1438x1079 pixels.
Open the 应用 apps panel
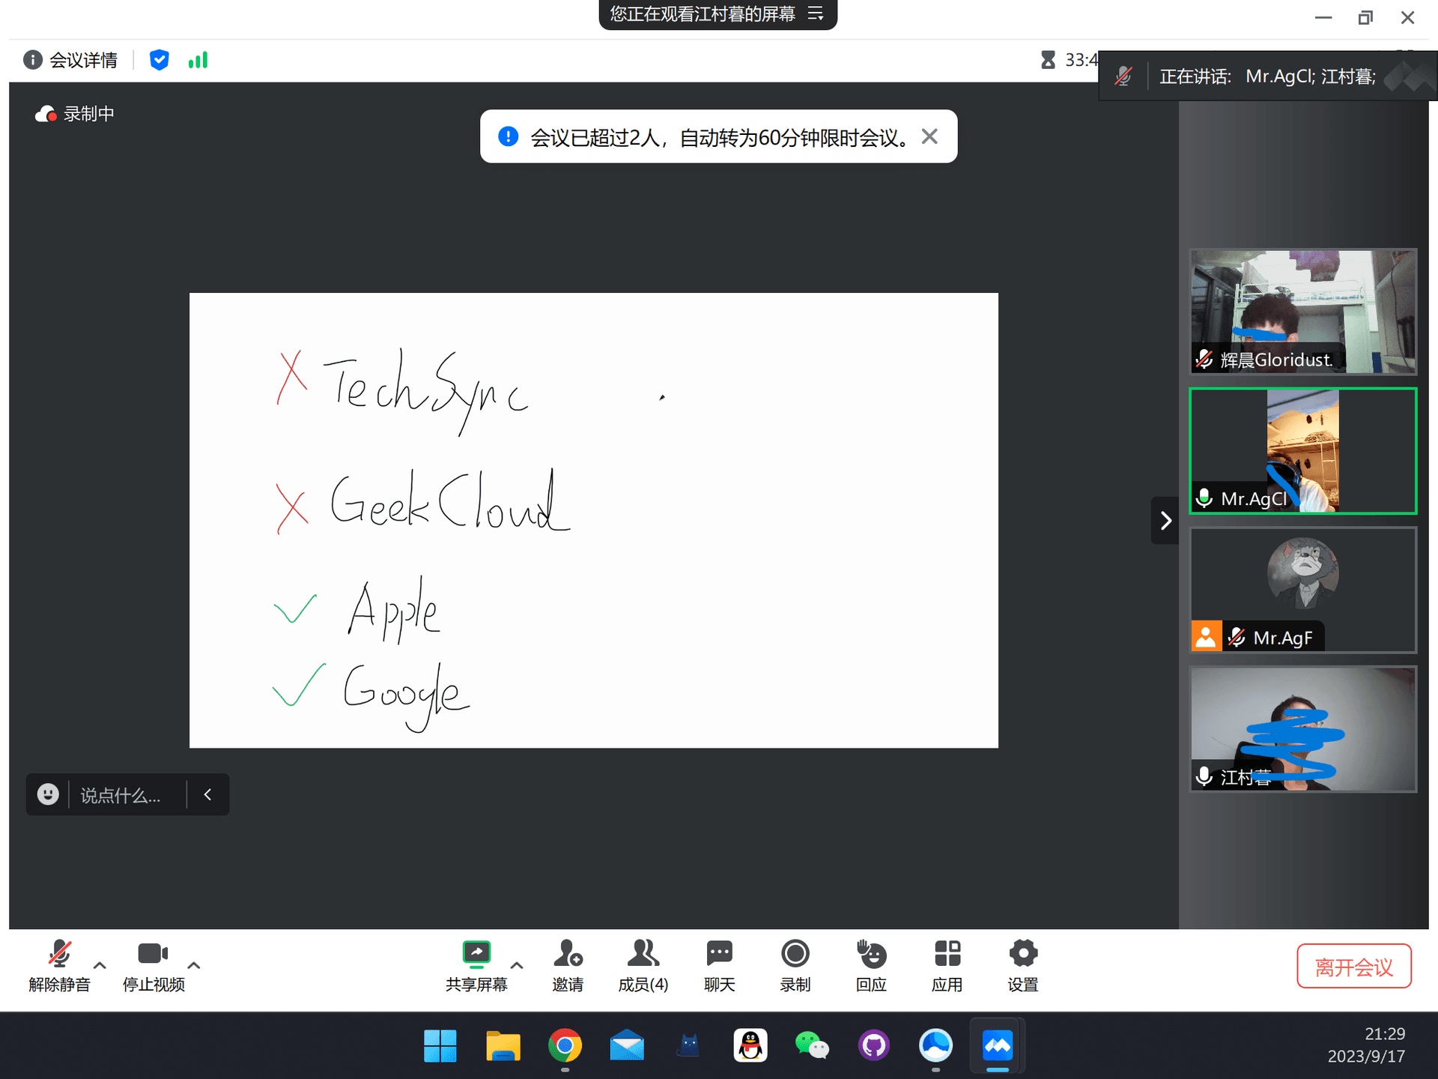947,967
